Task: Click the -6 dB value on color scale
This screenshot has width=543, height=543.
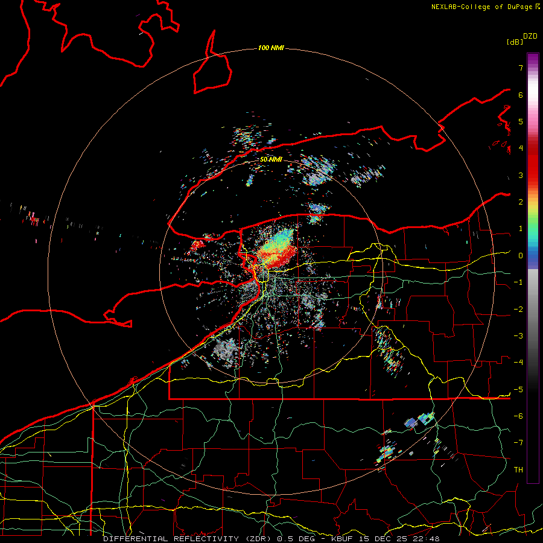Action: click(x=518, y=416)
